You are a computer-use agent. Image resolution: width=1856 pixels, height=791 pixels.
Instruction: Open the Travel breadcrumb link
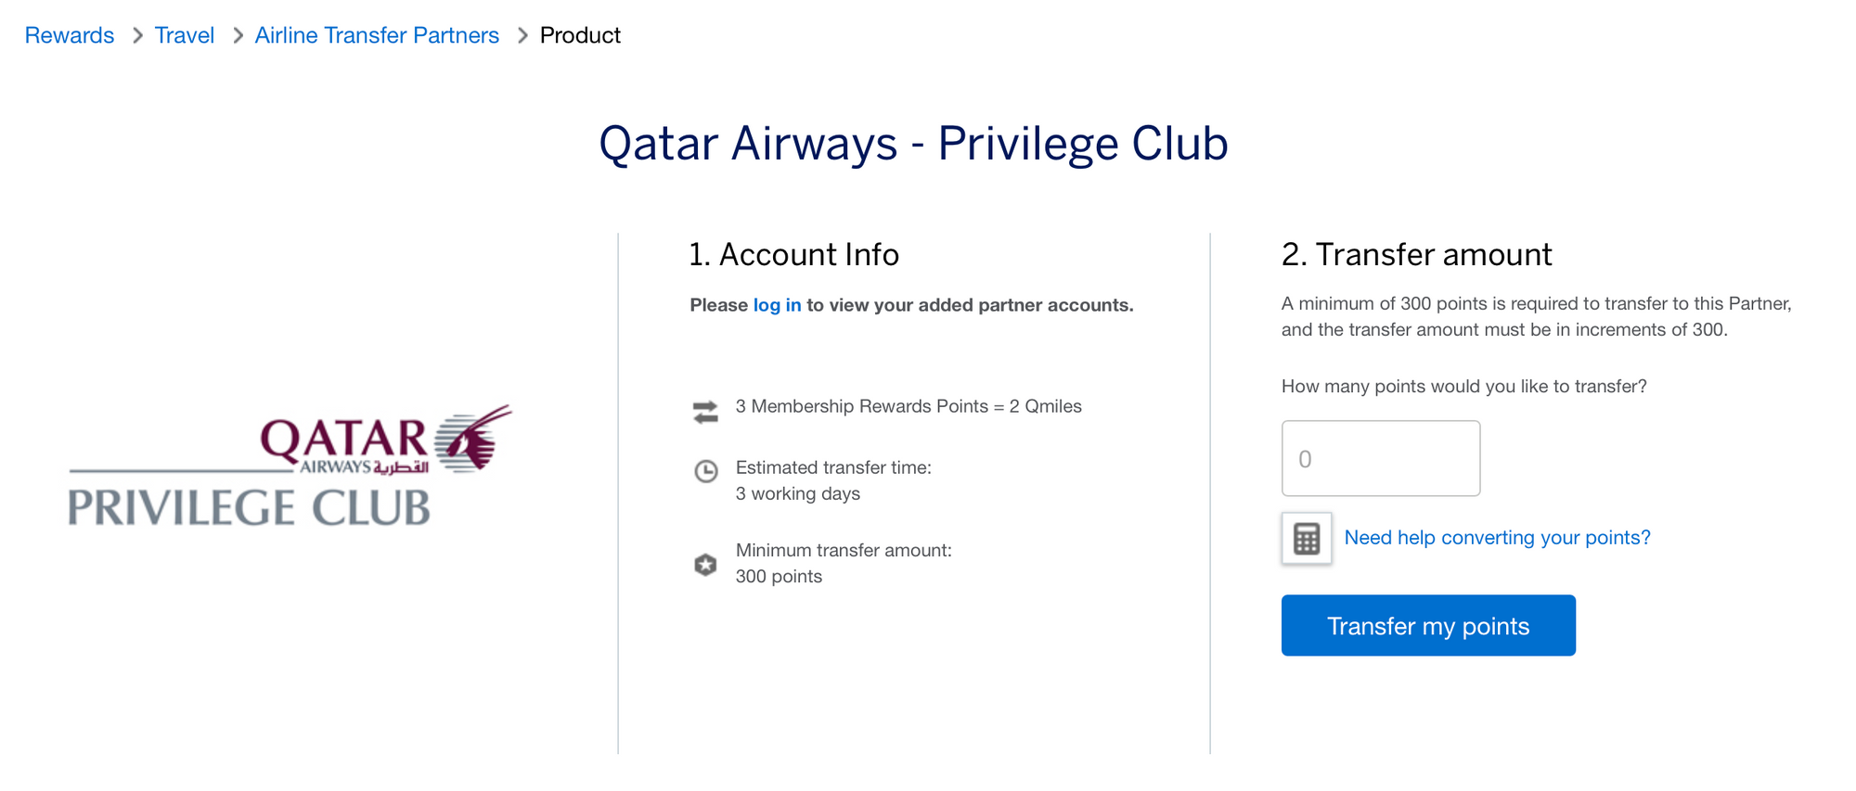tap(184, 35)
